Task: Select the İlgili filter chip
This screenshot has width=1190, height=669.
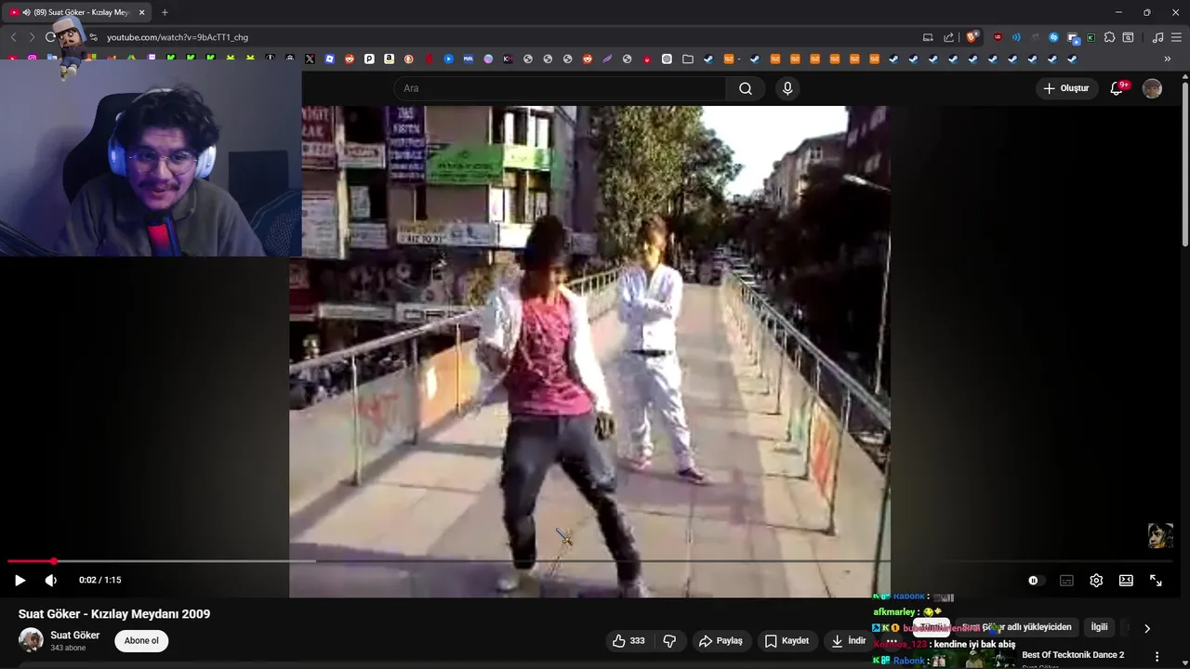Action: coord(1099,627)
